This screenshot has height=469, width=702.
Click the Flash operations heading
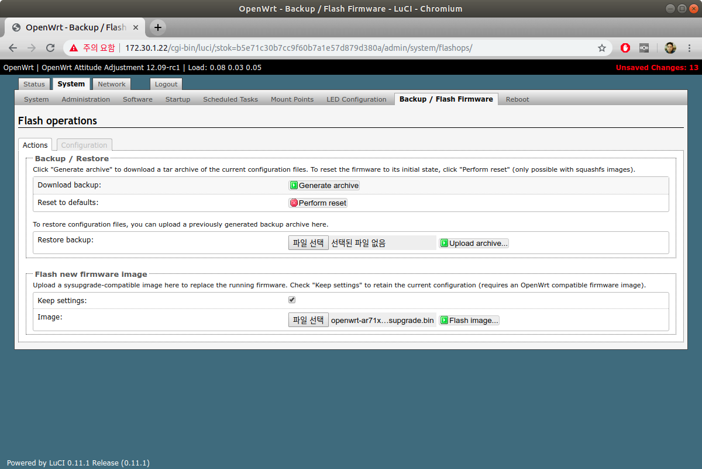click(x=57, y=121)
